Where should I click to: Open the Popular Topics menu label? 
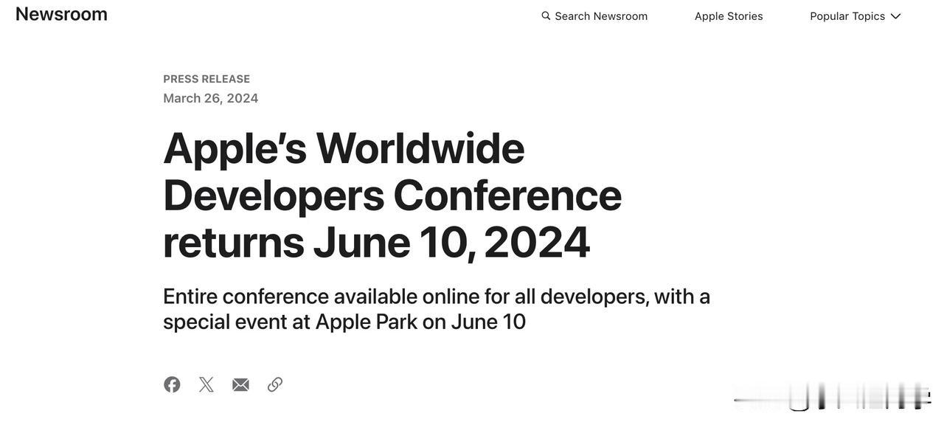tap(847, 16)
